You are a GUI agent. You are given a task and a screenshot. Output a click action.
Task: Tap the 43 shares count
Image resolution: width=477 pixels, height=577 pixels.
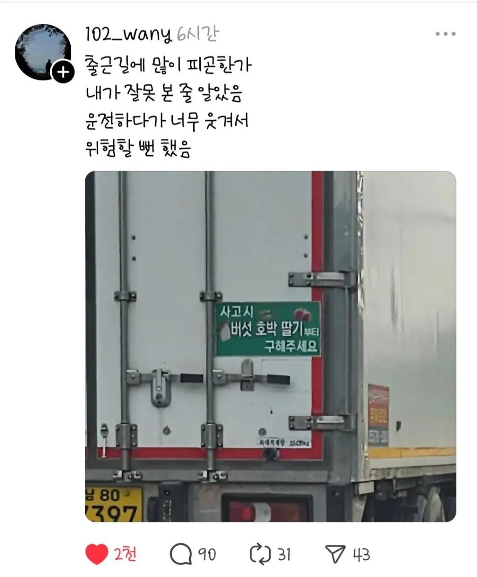coord(361,554)
